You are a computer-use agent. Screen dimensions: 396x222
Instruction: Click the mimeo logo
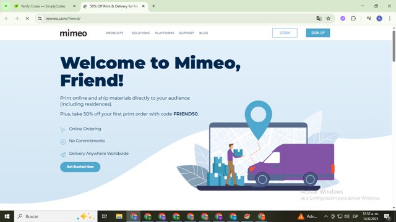point(73,33)
